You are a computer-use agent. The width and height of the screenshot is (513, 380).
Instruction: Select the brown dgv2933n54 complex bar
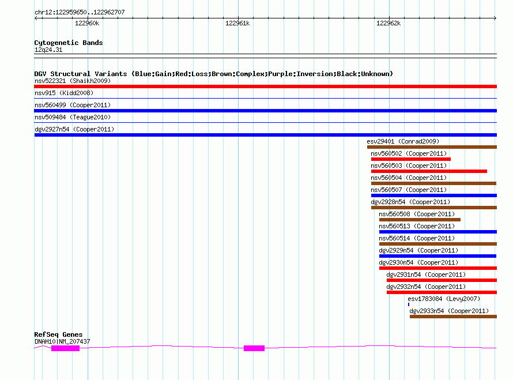454,317
